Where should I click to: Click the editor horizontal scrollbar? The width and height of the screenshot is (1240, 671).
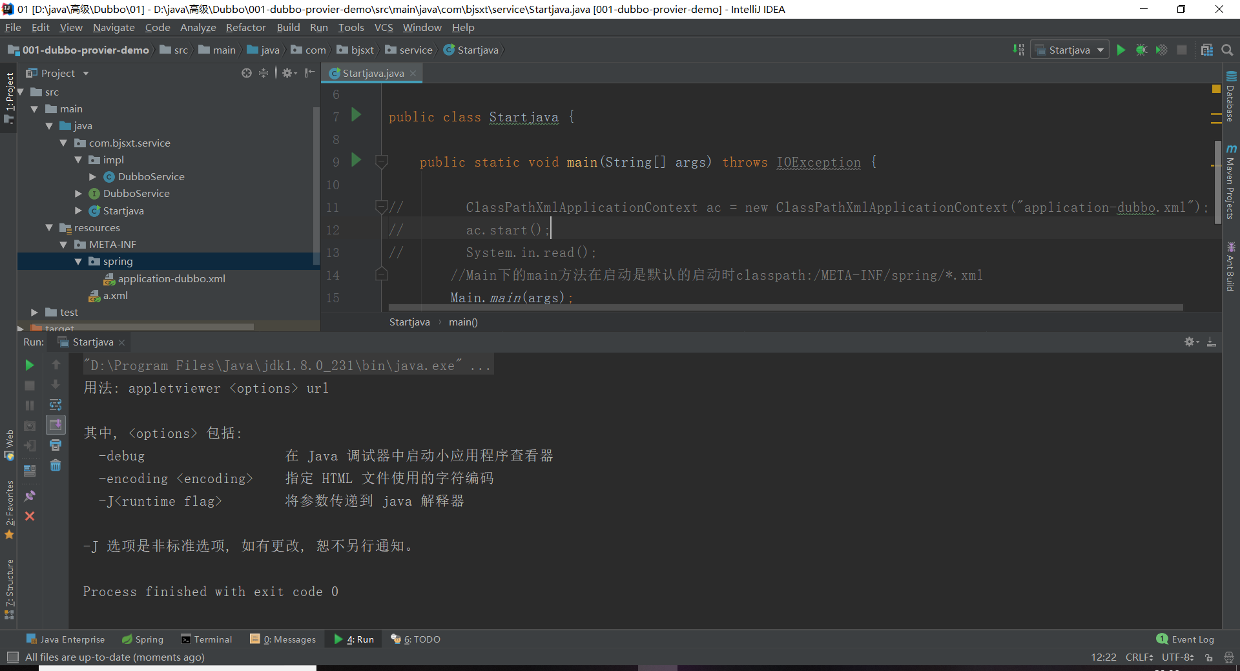click(x=785, y=307)
